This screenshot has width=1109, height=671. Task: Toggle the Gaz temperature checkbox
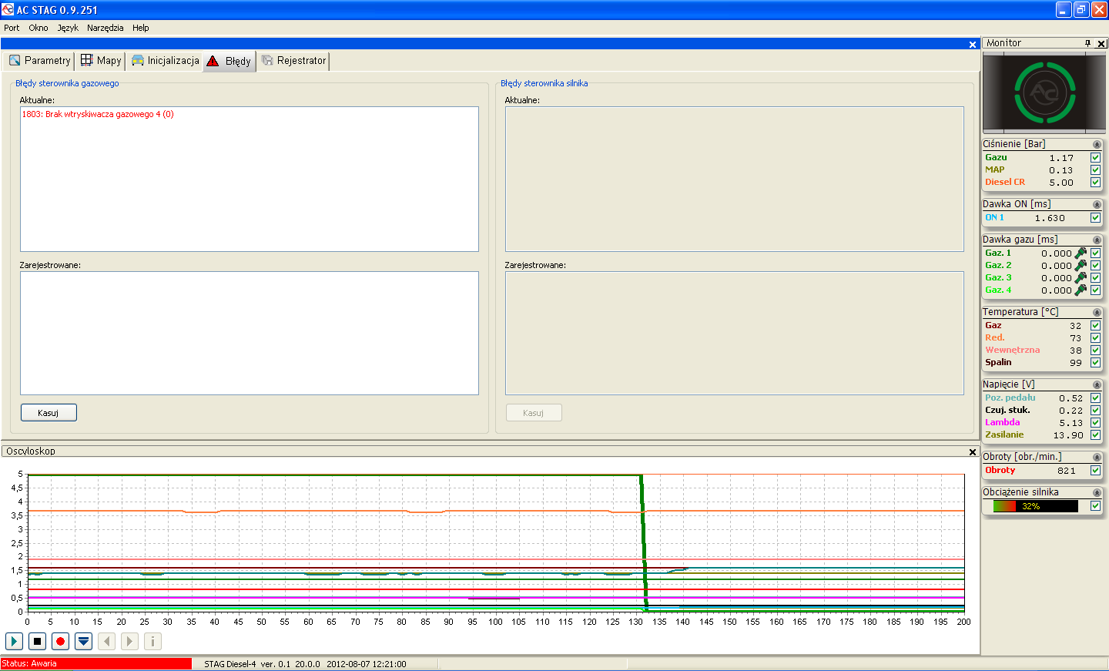[x=1095, y=325]
